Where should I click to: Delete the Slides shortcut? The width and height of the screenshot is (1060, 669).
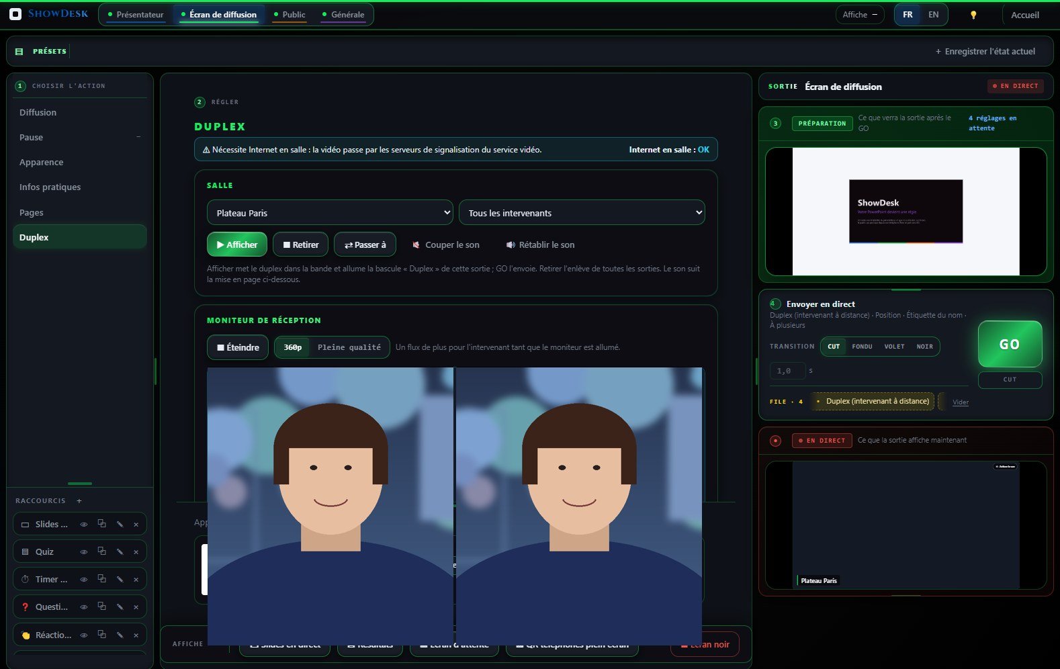[136, 524]
